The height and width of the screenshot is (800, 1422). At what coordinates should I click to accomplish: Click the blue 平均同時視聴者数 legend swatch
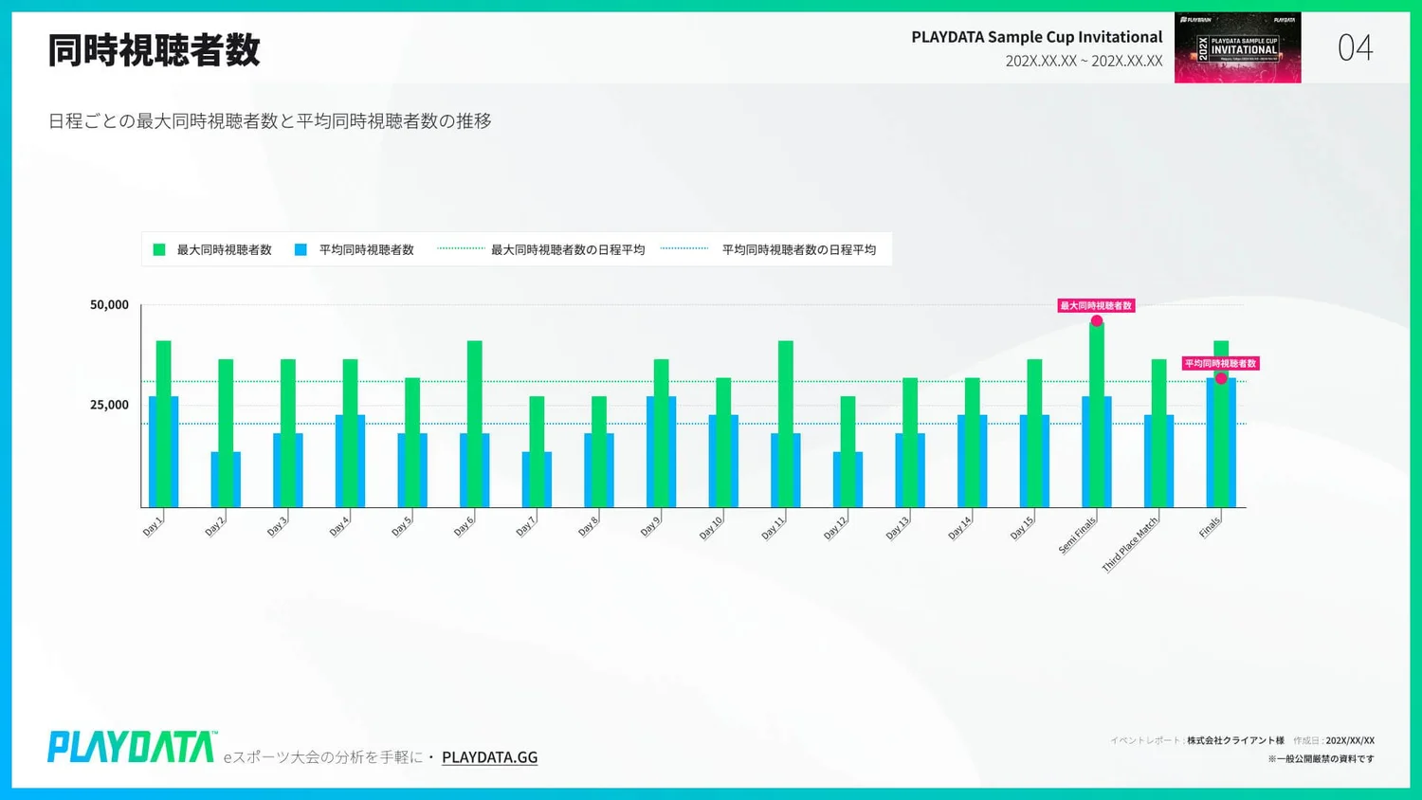pyautogui.click(x=301, y=249)
